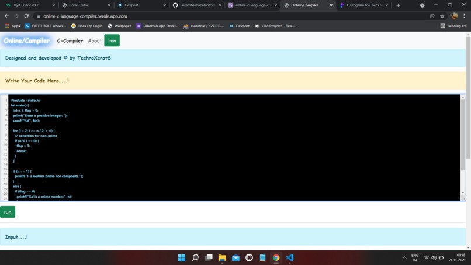Open a new browser tab
471x265 pixels.
399,5
